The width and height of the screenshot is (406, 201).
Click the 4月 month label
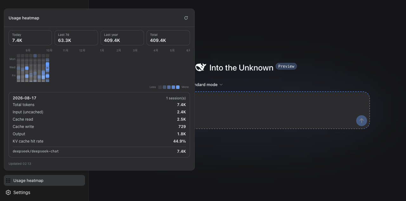[x=156, y=50]
